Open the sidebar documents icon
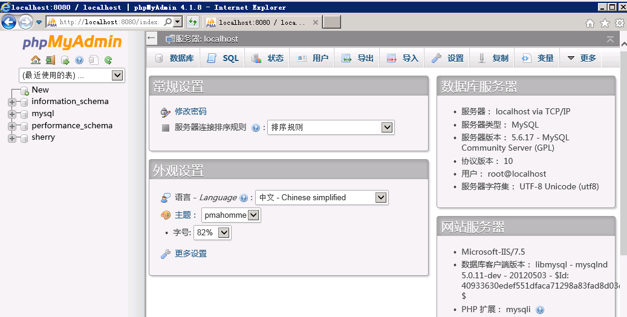Viewport: 627px width, 317px height. (94, 60)
